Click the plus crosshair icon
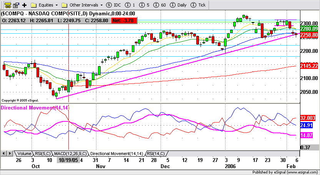This screenshot has height=175, width=320. 25,5
